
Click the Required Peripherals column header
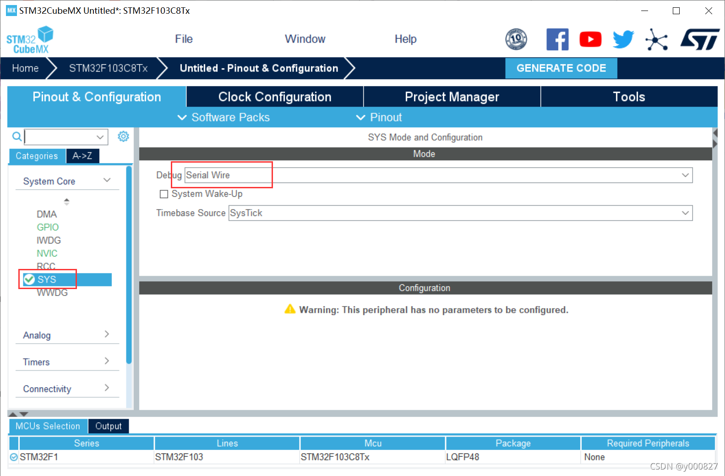(x=648, y=443)
